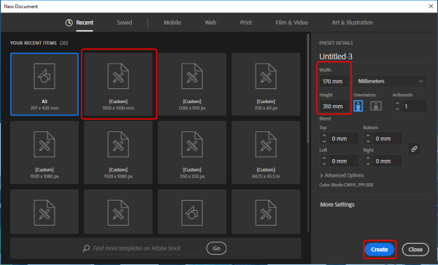Switch to the Mobile tab
Viewport: 438px width, 265px height.
click(172, 23)
